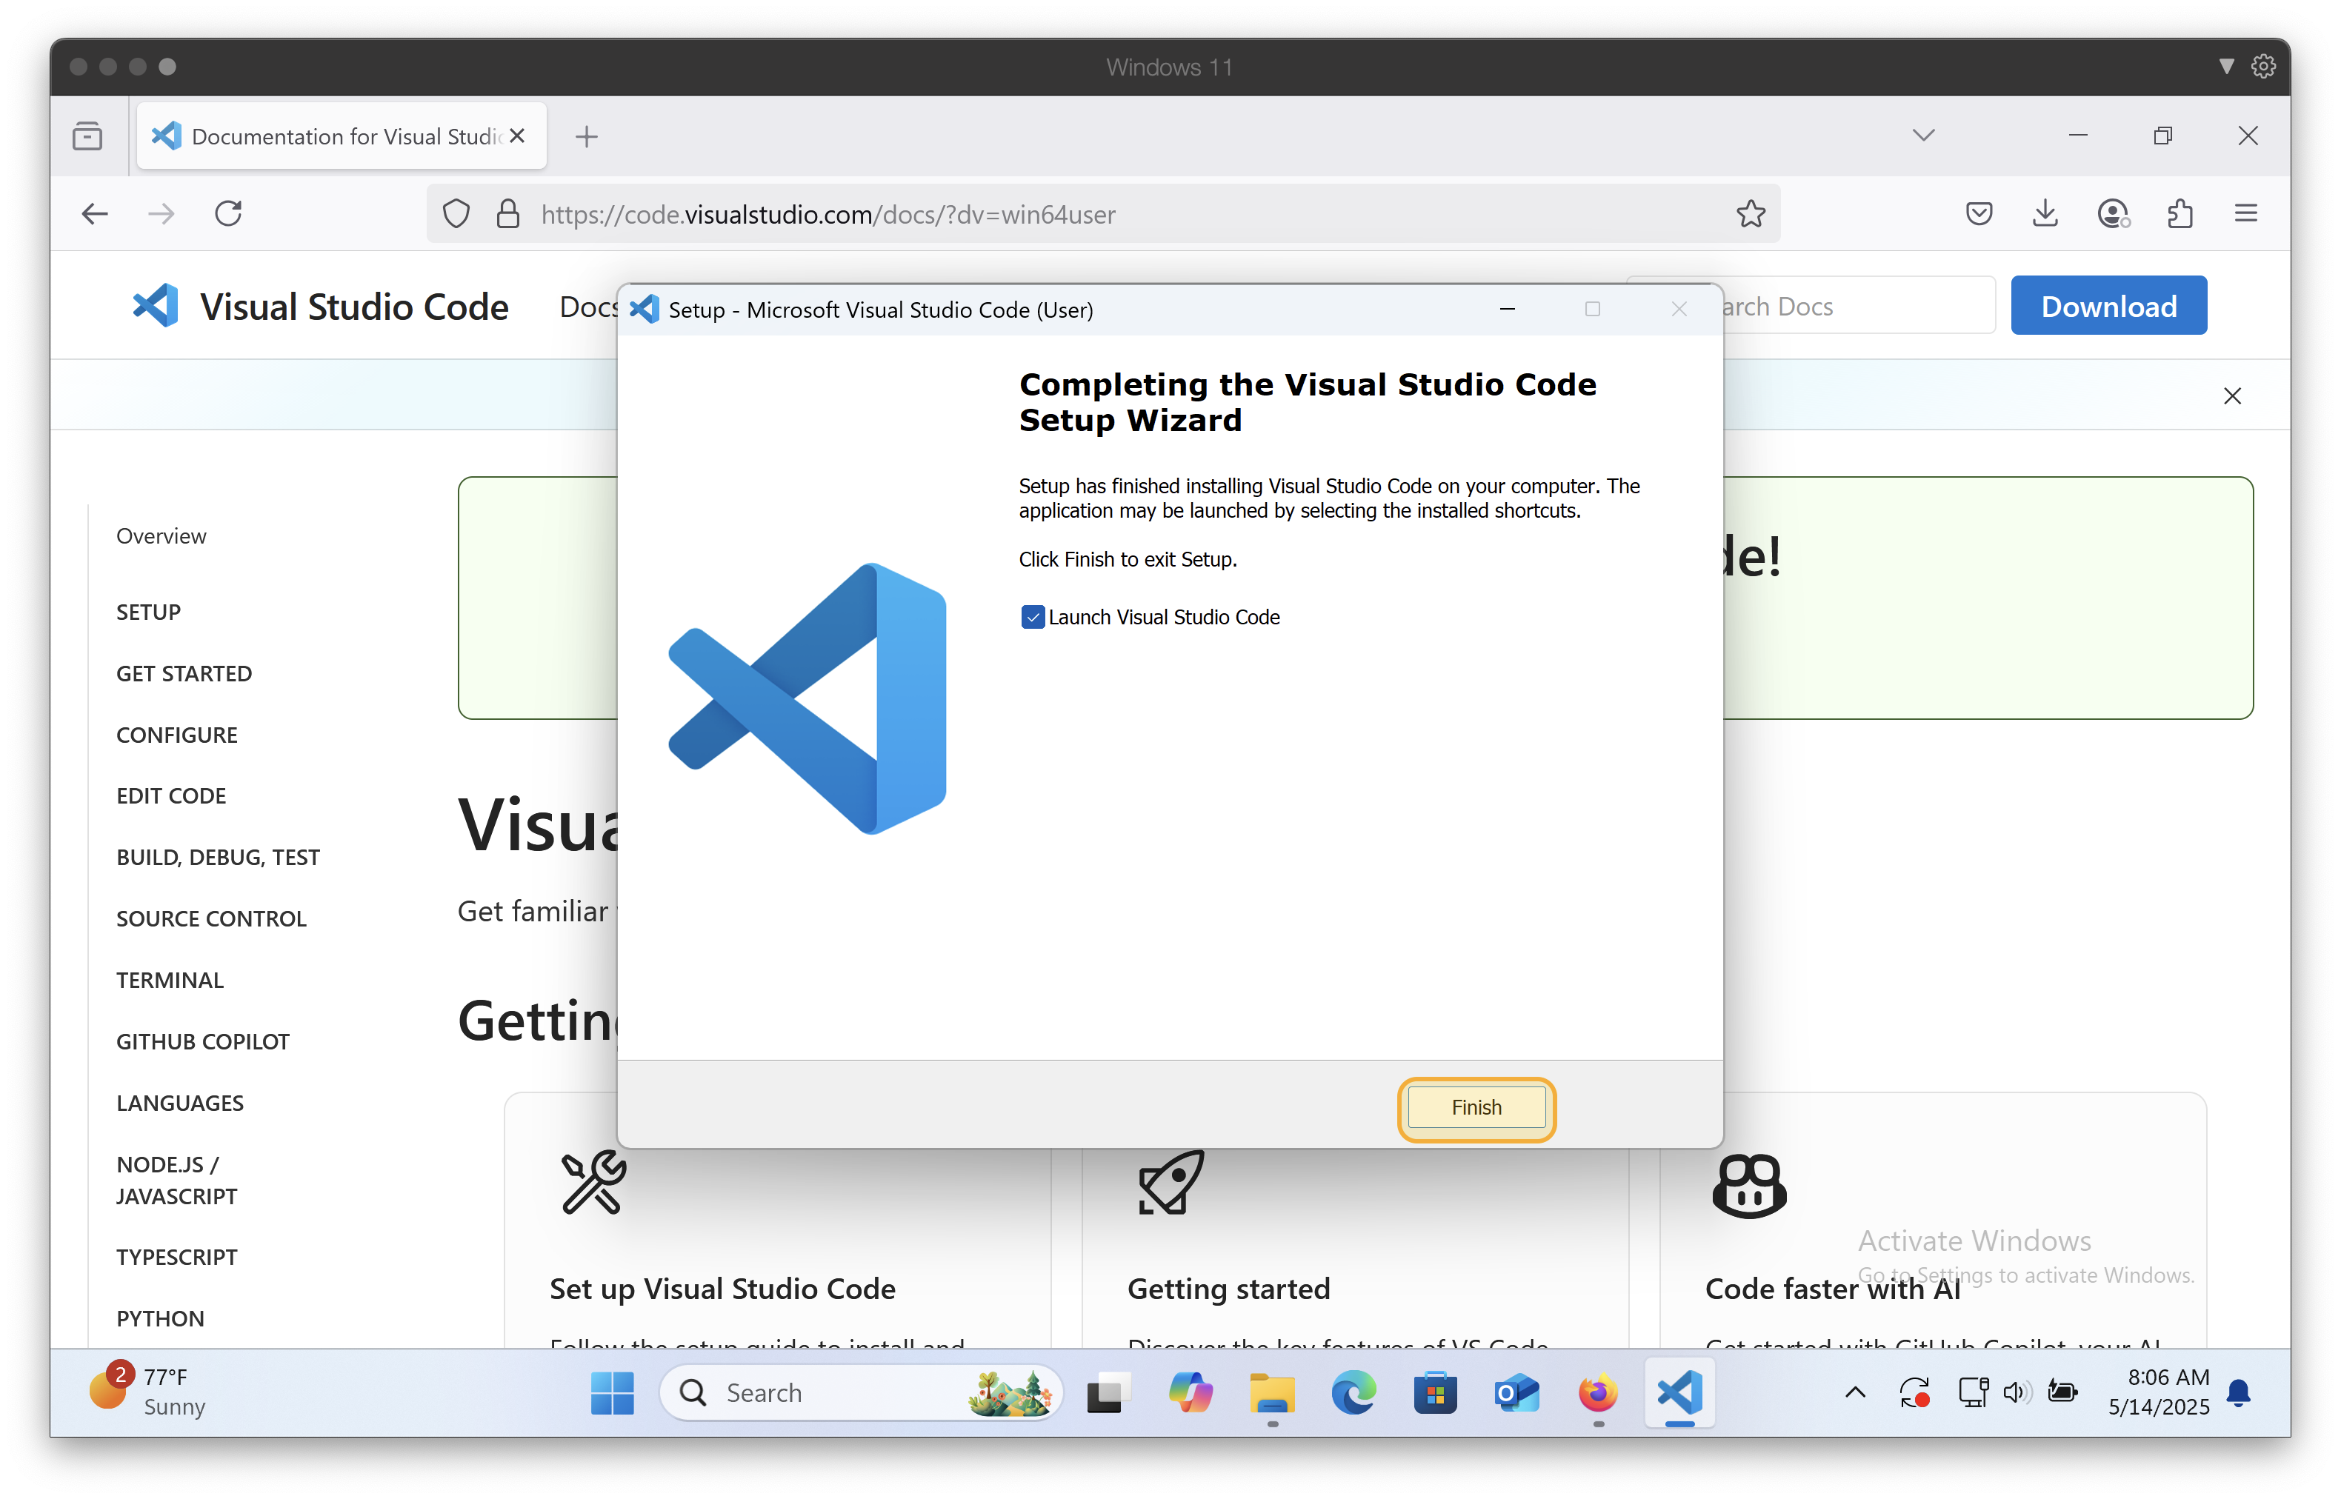Open the extensions puzzle icon
This screenshot has height=1499, width=2341.
(x=2180, y=214)
